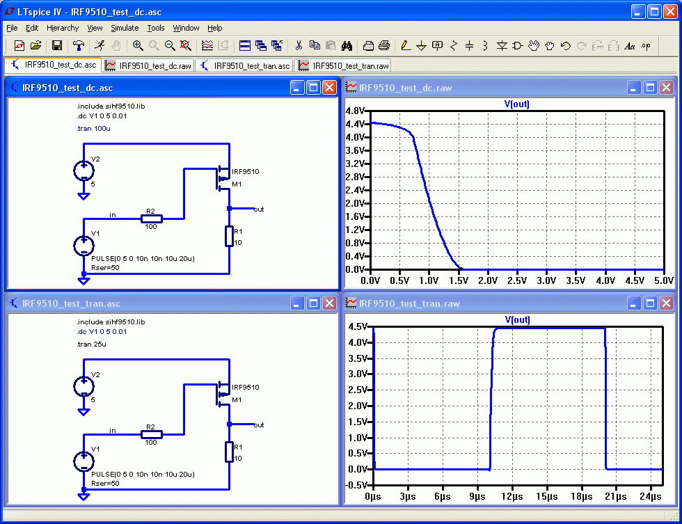Switch to the IRF9510_test_dc.asc tab
Image resolution: width=682 pixels, height=524 pixels.
(53, 65)
